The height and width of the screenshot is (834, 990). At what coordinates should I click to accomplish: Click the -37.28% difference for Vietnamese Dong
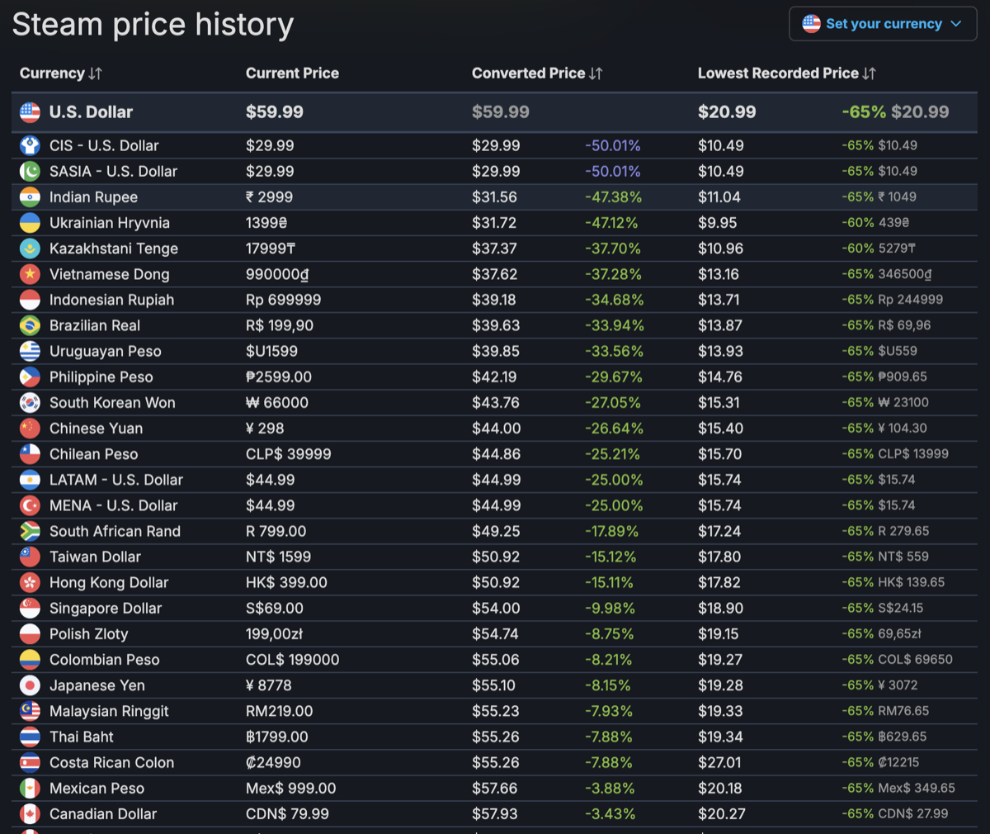tap(613, 274)
